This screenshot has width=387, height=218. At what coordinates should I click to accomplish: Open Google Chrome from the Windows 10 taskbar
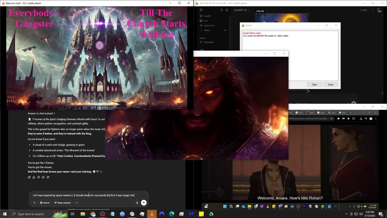(x=93, y=214)
